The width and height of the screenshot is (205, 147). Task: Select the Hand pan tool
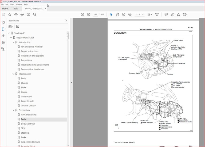click(x=117, y=14)
